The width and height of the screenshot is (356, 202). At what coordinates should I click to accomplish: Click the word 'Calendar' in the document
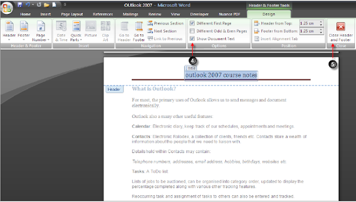tap(141, 126)
